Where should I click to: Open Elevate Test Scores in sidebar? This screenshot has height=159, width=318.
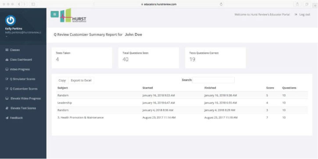[23, 108]
